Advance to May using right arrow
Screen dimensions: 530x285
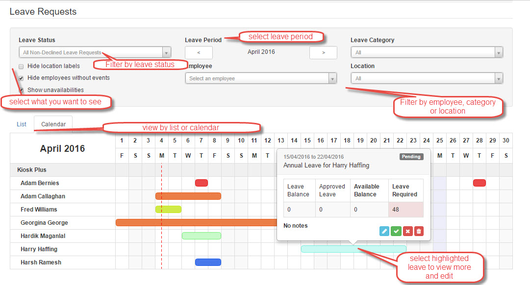click(x=323, y=52)
